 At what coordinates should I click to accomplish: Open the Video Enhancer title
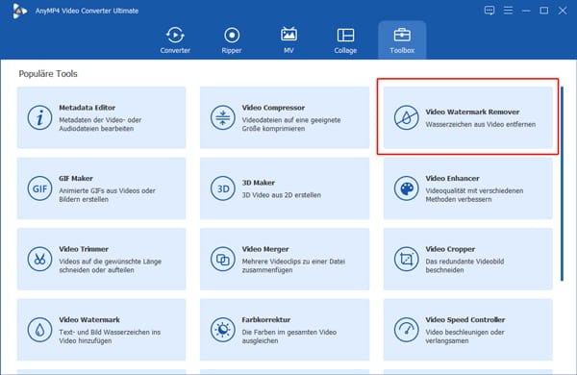point(452,179)
